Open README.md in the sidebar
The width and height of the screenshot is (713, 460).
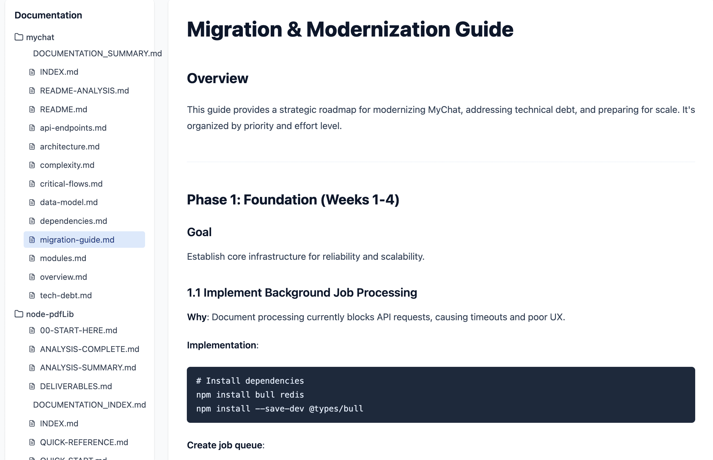[84, 109]
